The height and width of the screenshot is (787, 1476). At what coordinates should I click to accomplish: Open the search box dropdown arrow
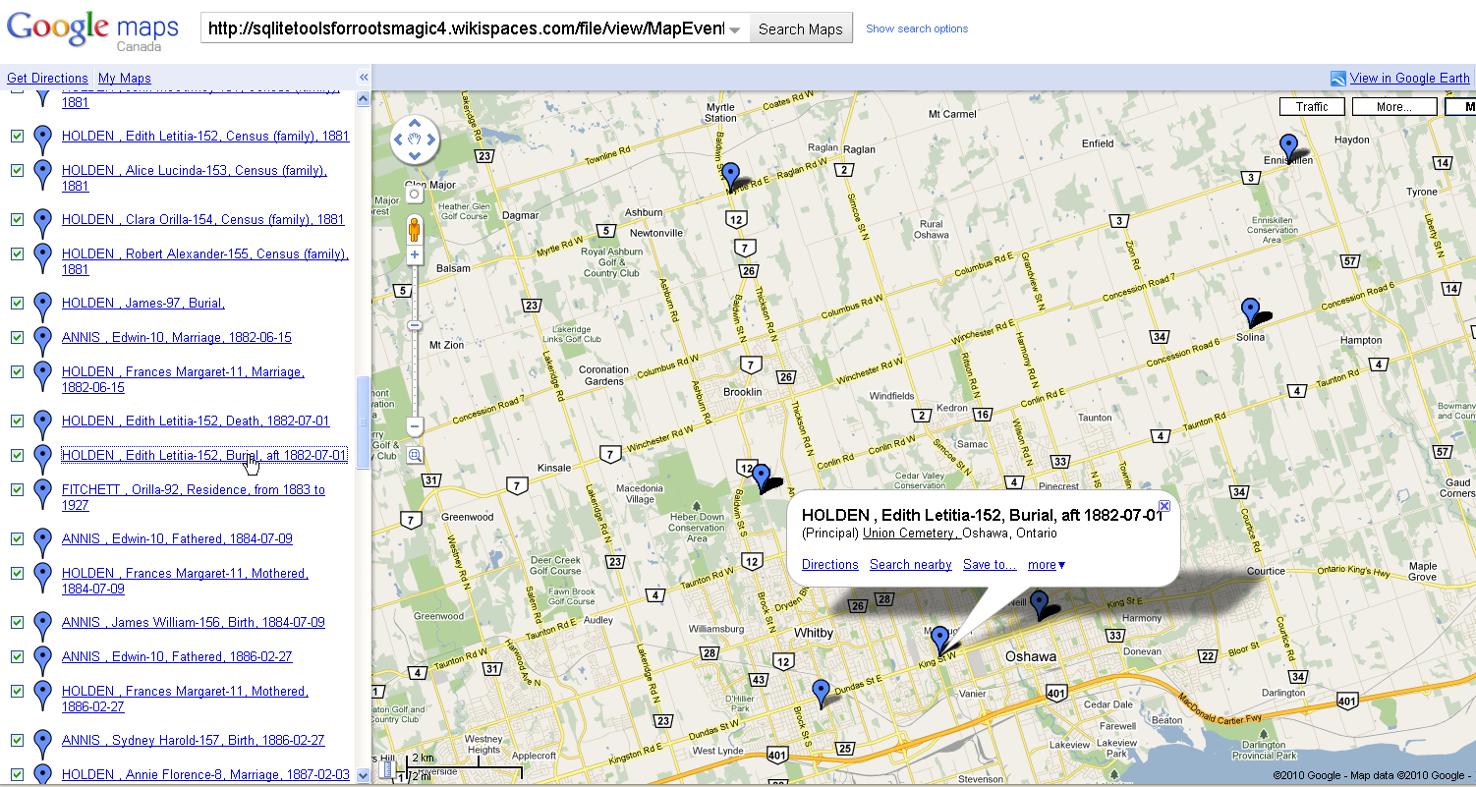pos(735,29)
